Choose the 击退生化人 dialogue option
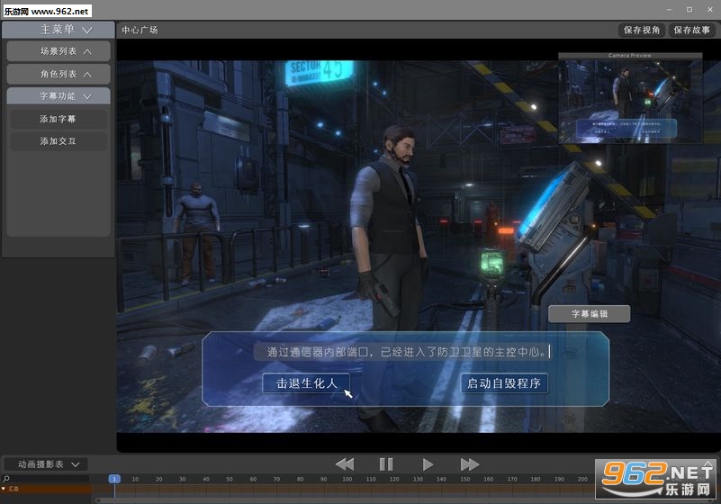This screenshot has width=721, height=504. pos(306,383)
